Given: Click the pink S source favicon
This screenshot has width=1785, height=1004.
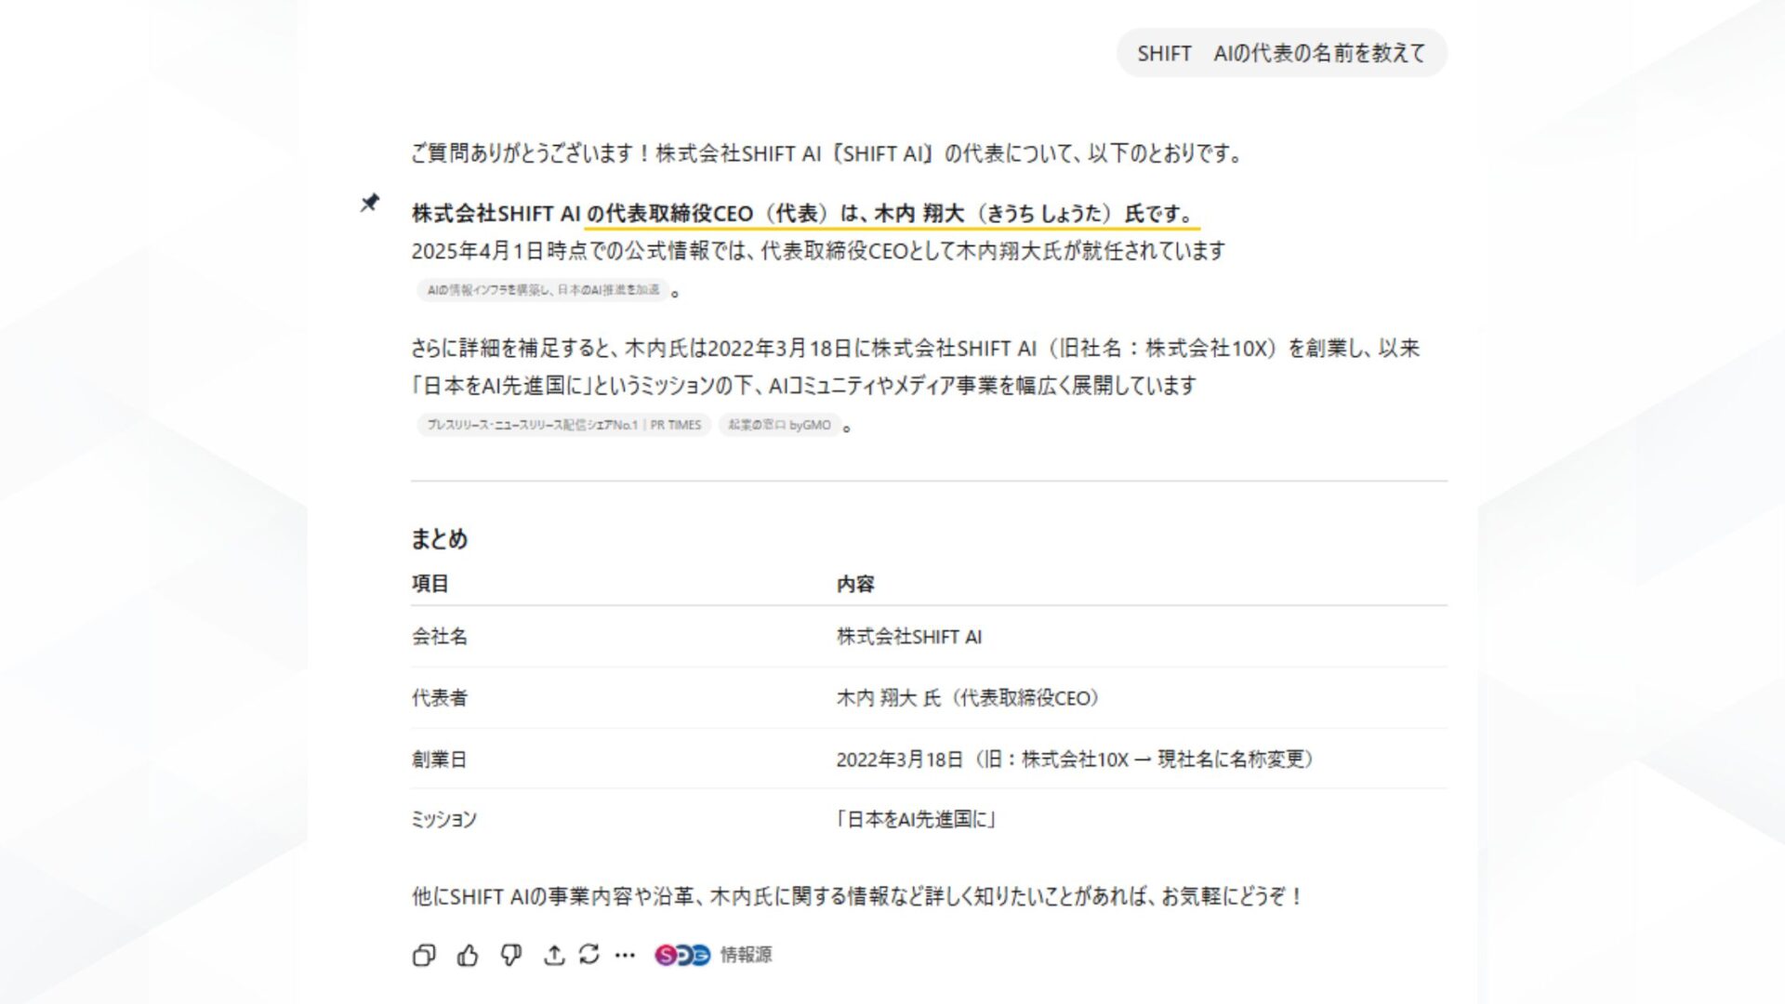Looking at the screenshot, I should 666,955.
